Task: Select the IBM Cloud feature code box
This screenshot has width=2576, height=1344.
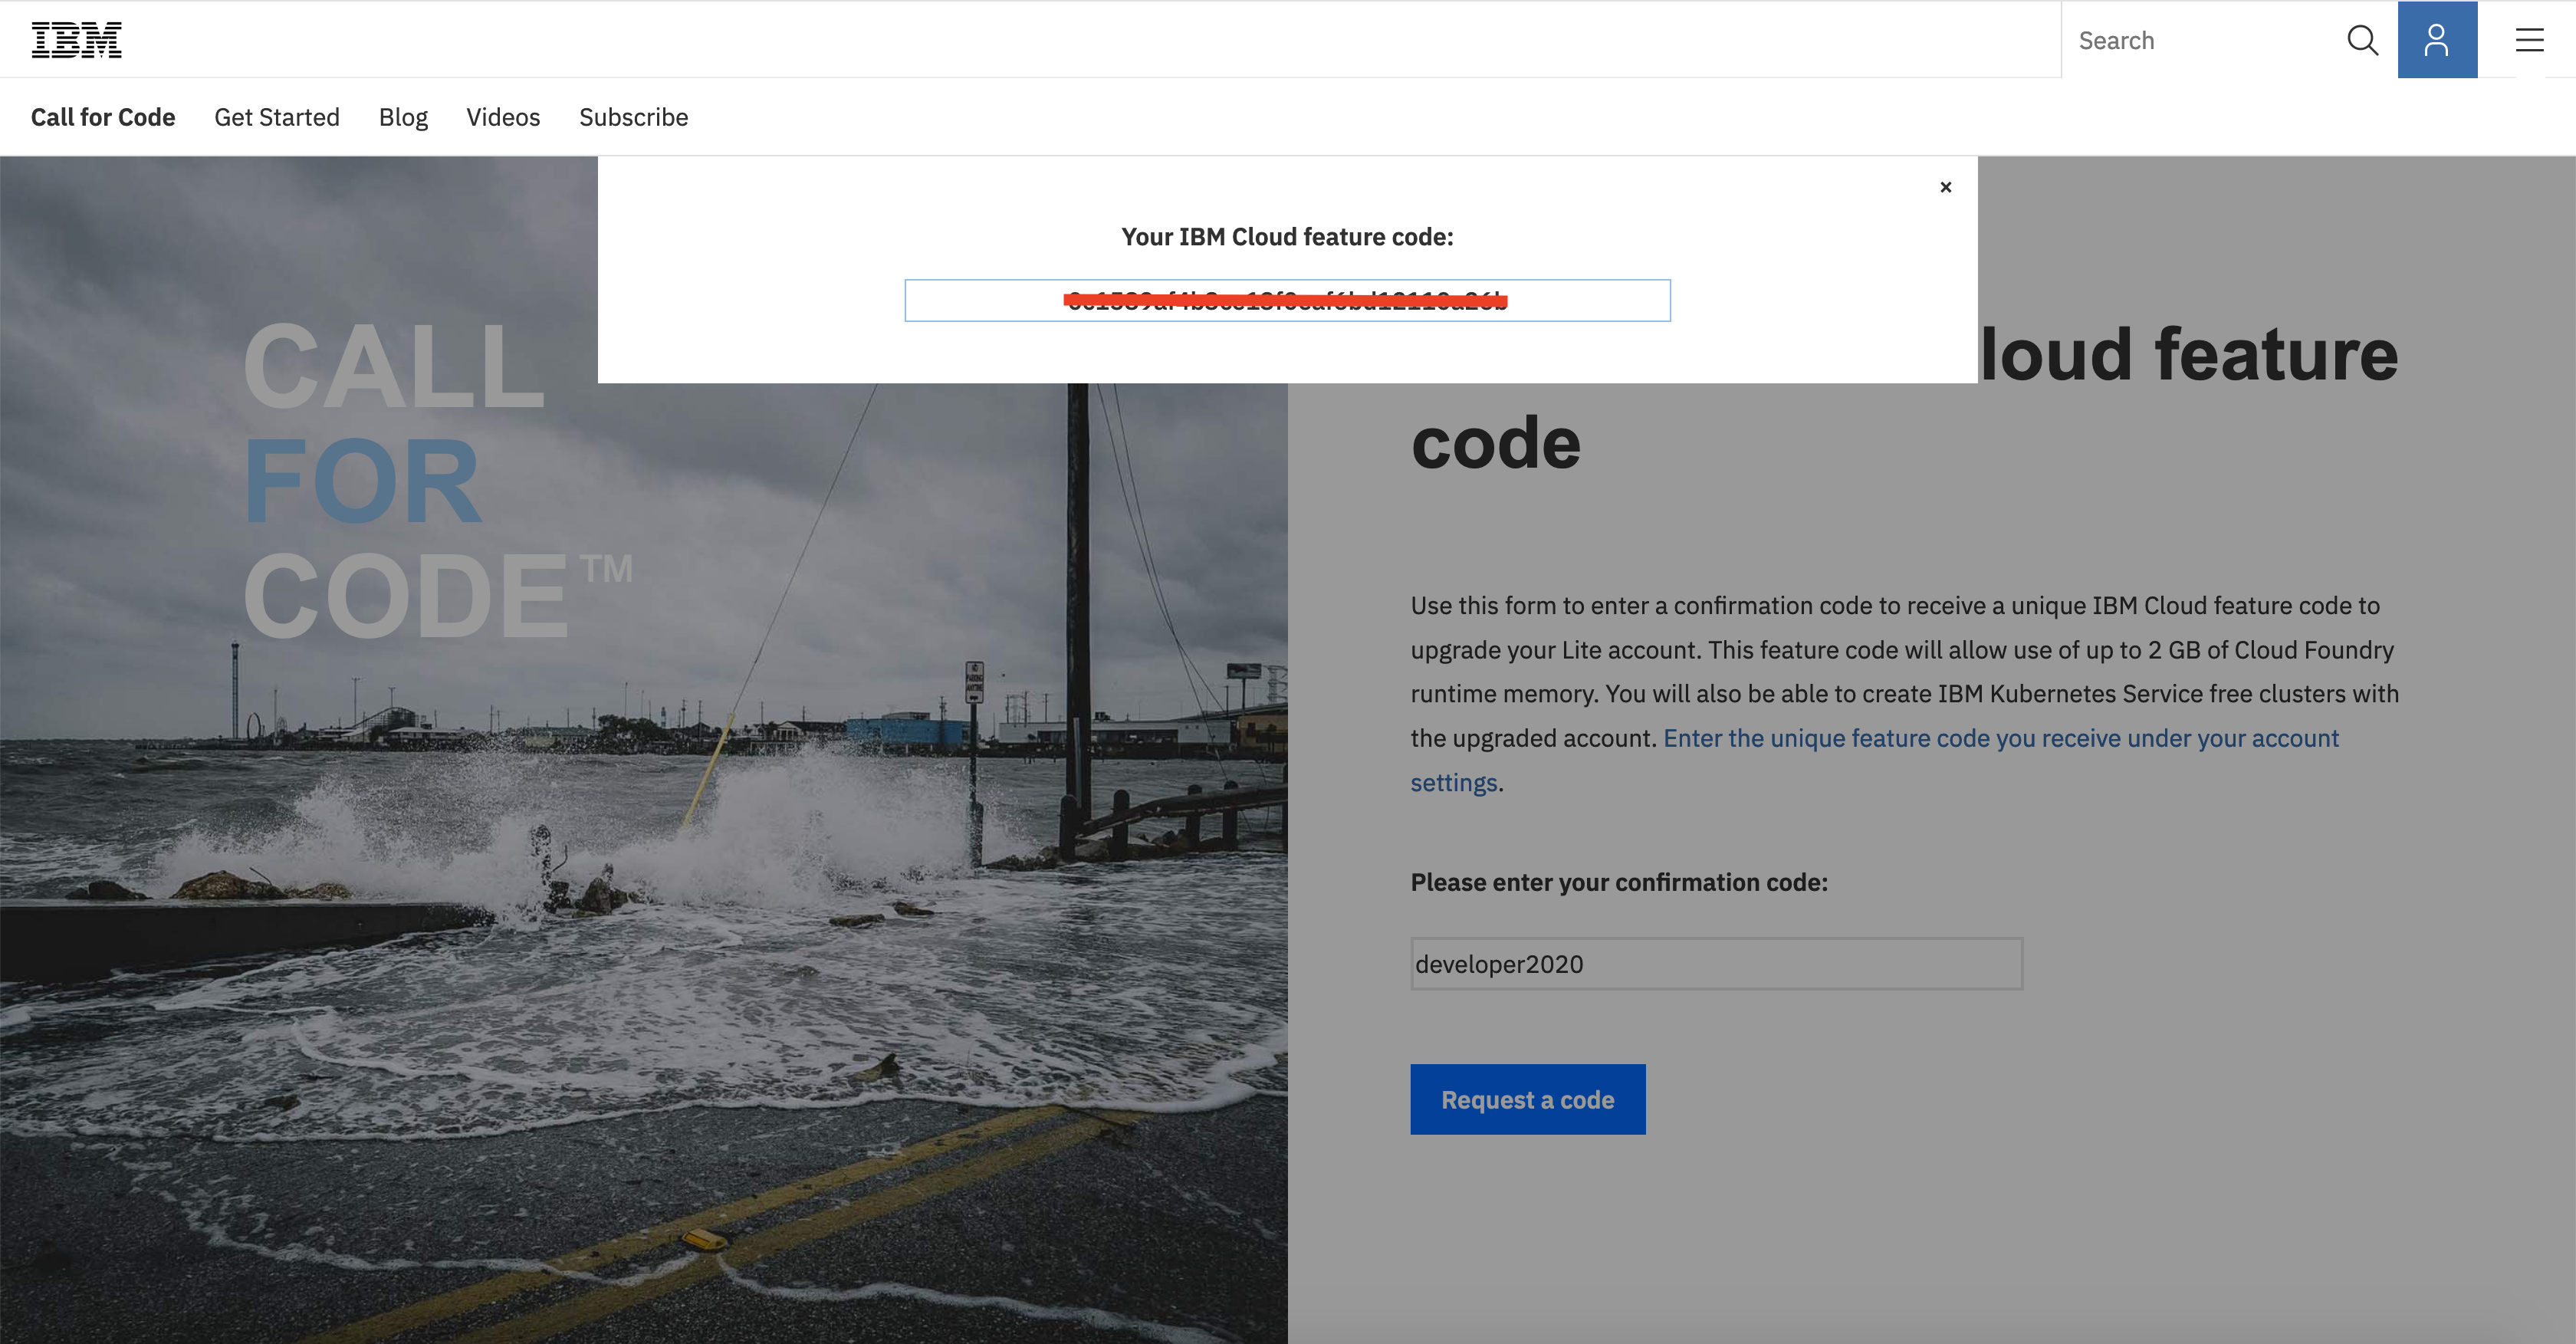Action: 1287,300
